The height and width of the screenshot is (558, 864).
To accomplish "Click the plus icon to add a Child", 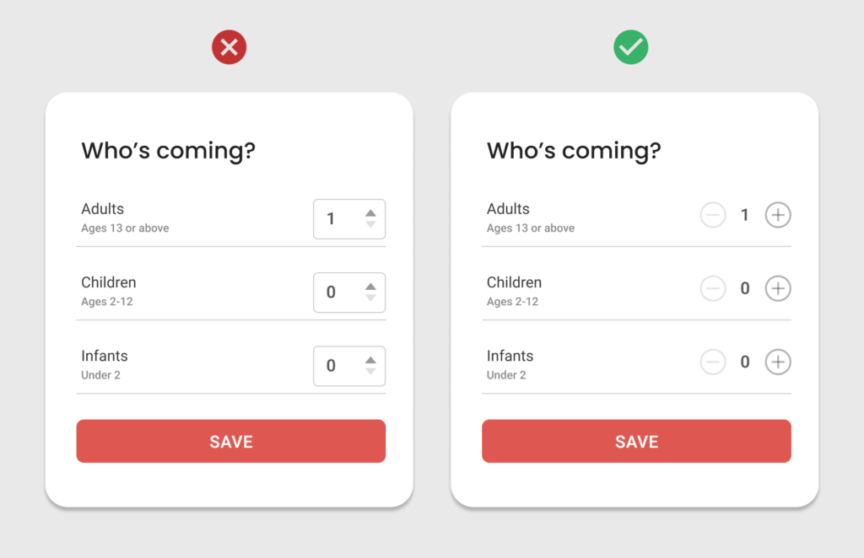I will pyautogui.click(x=777, y=288).
